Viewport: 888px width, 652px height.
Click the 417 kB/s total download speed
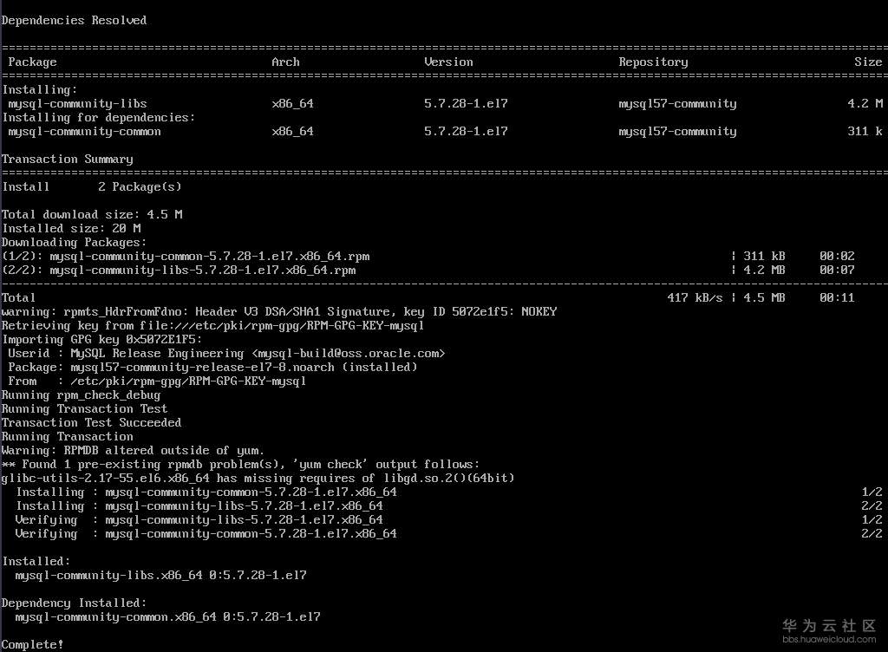691,298
